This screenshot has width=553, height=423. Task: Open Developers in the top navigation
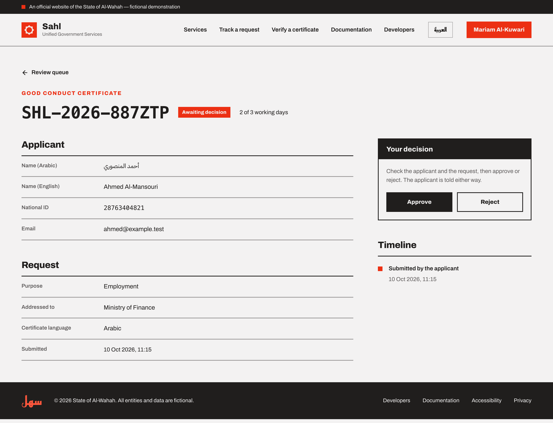tap(399, 30)
